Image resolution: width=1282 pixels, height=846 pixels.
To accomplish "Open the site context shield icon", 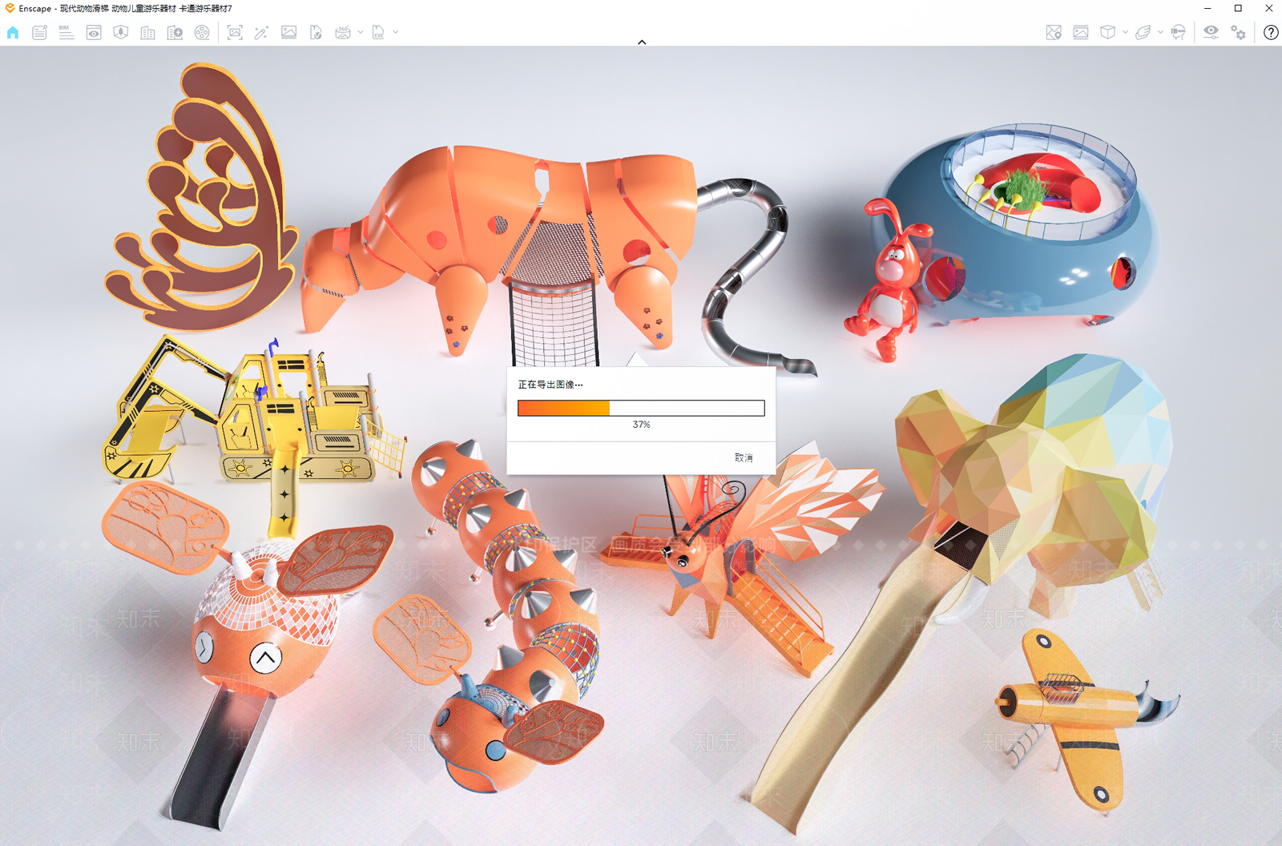I will 121,33.
